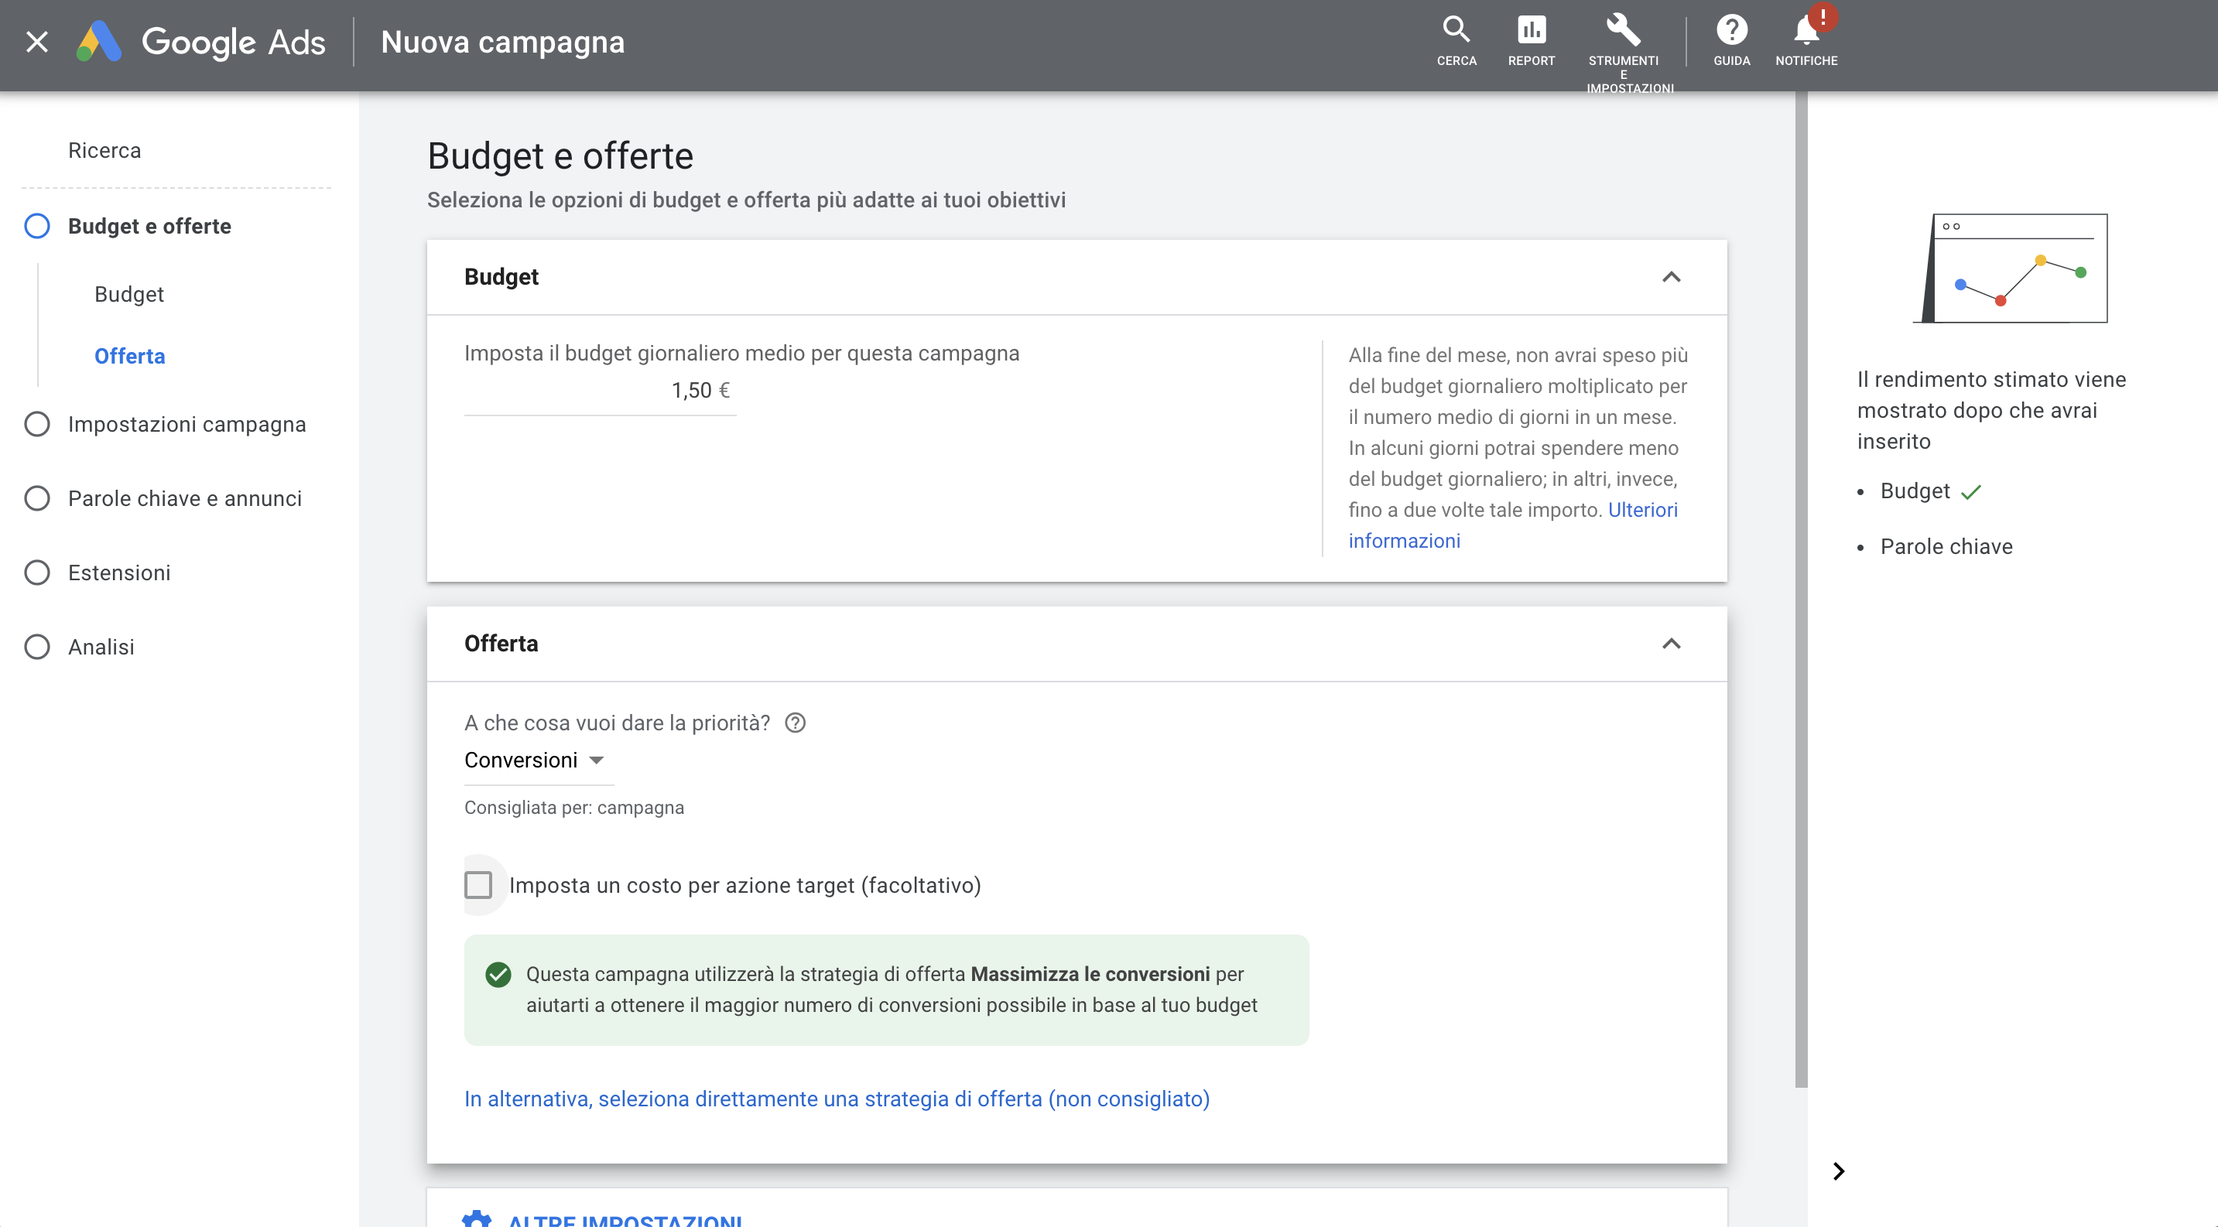Click the priority question-mark help icon

click(795, 723)
